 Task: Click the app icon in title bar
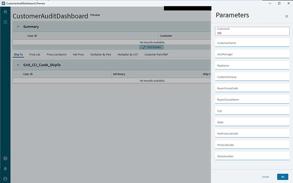point(3,3)
